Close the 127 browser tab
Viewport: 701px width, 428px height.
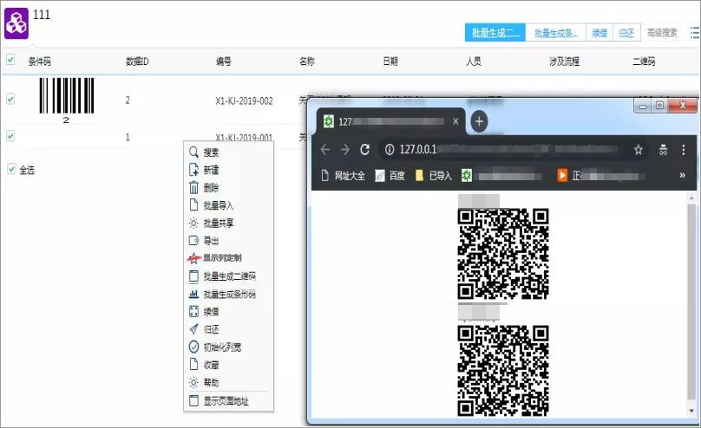[455, 121]
